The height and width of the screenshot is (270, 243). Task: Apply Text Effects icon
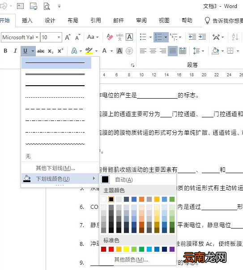[74, 51]
